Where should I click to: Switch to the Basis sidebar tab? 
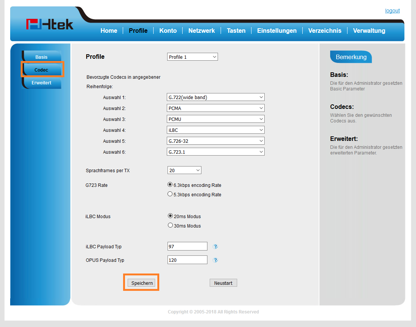[x=41, y=57]
